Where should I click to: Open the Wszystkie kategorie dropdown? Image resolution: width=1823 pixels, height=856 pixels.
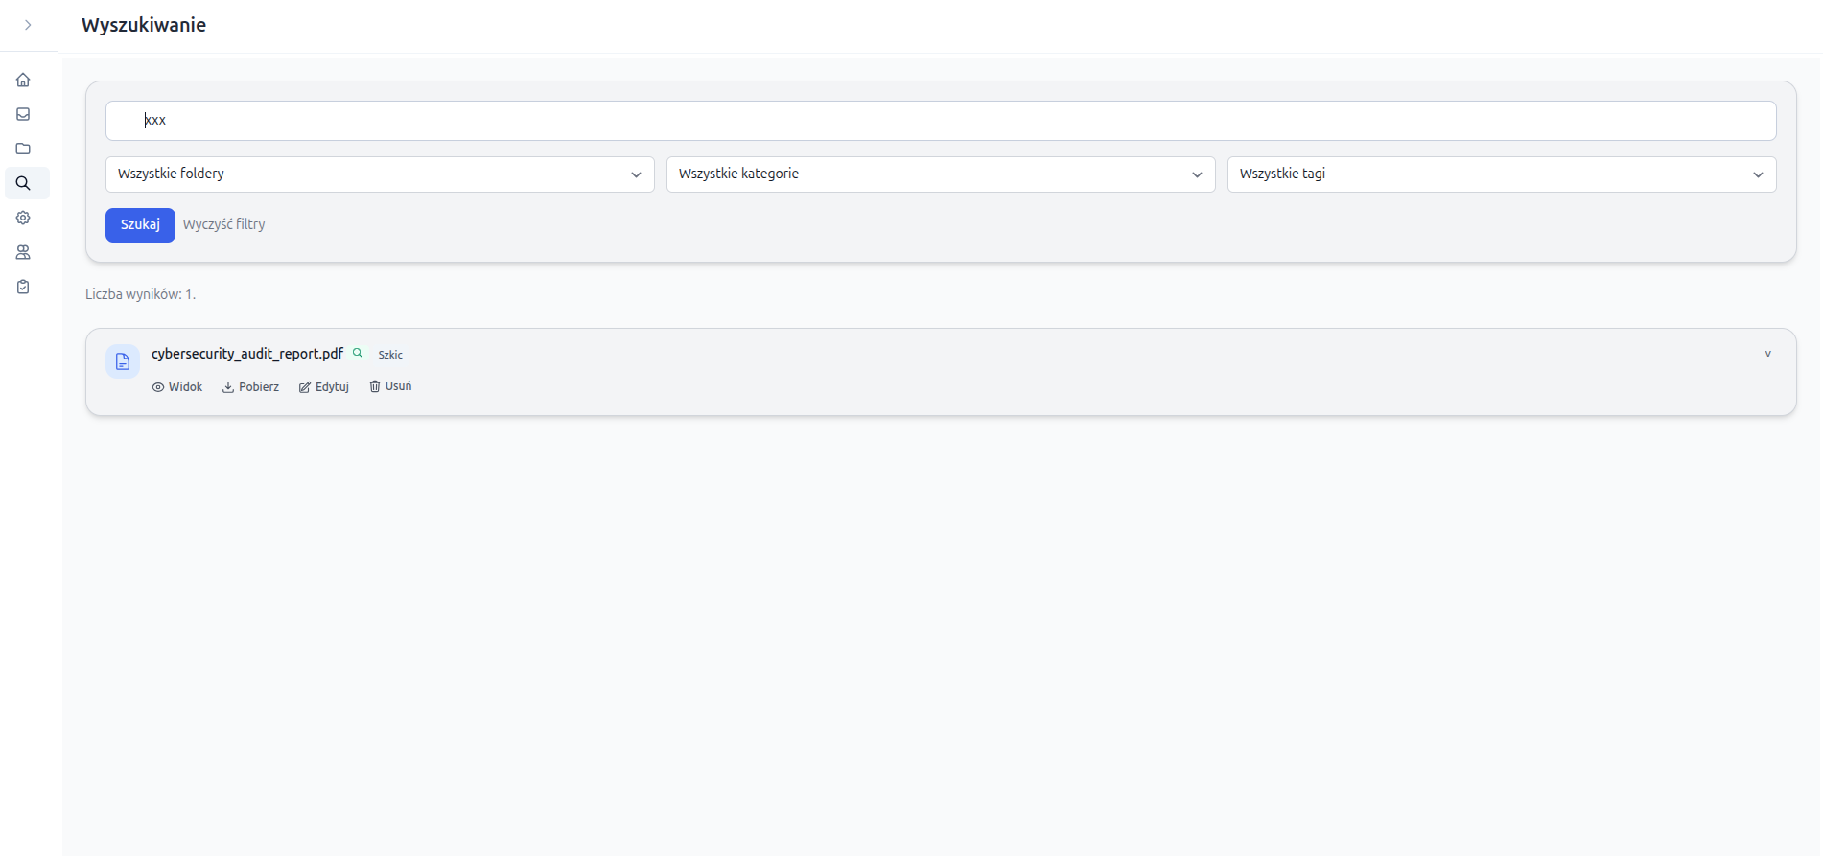pyautogui.click(x=941, y=174)
